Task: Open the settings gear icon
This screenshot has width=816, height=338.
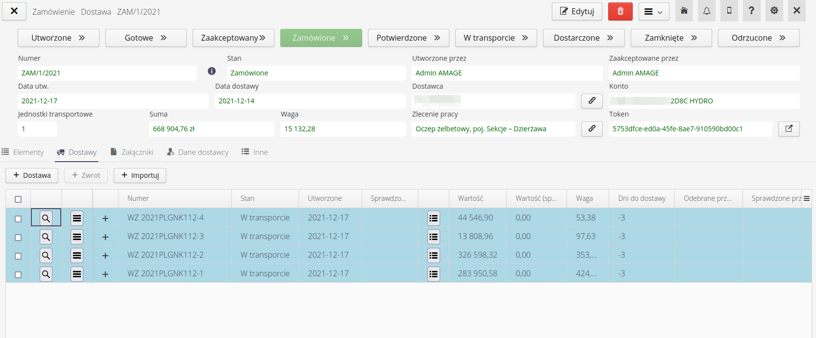Action: pos(774,11)
